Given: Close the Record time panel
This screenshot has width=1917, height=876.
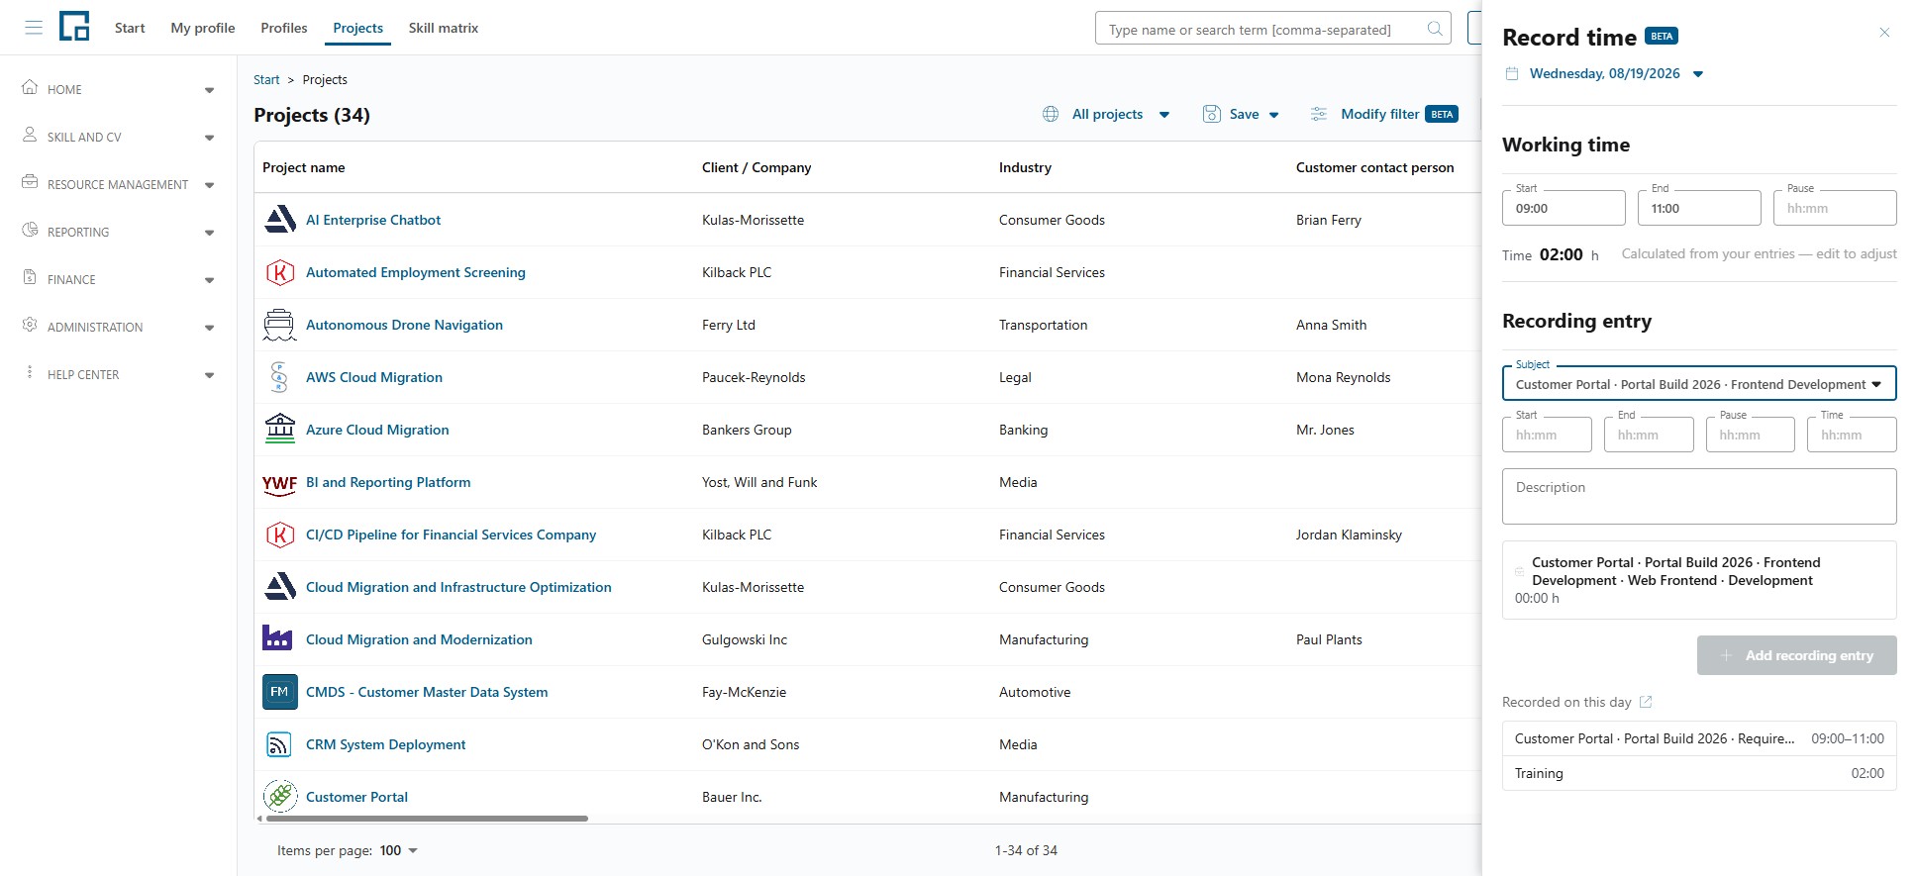Looking at the screenshot, I should (1884, 33).
